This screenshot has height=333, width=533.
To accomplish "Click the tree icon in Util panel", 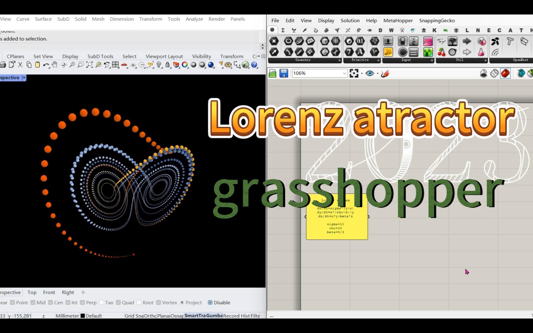I will (452, 41).
